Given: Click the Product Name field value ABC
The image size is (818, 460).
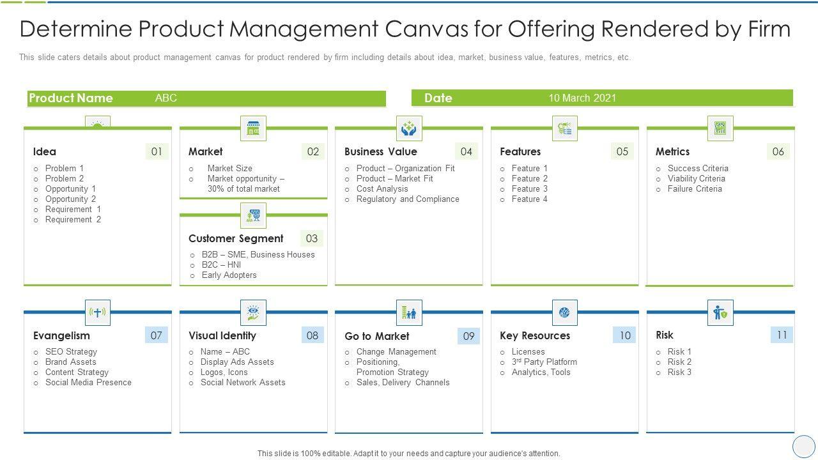Looking at the screenshot, I should pyautogui.click(x=166, y=98).
